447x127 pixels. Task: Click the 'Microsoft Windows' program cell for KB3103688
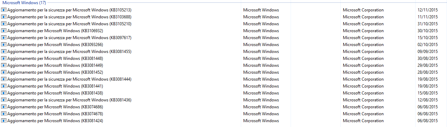click(261, 17)
